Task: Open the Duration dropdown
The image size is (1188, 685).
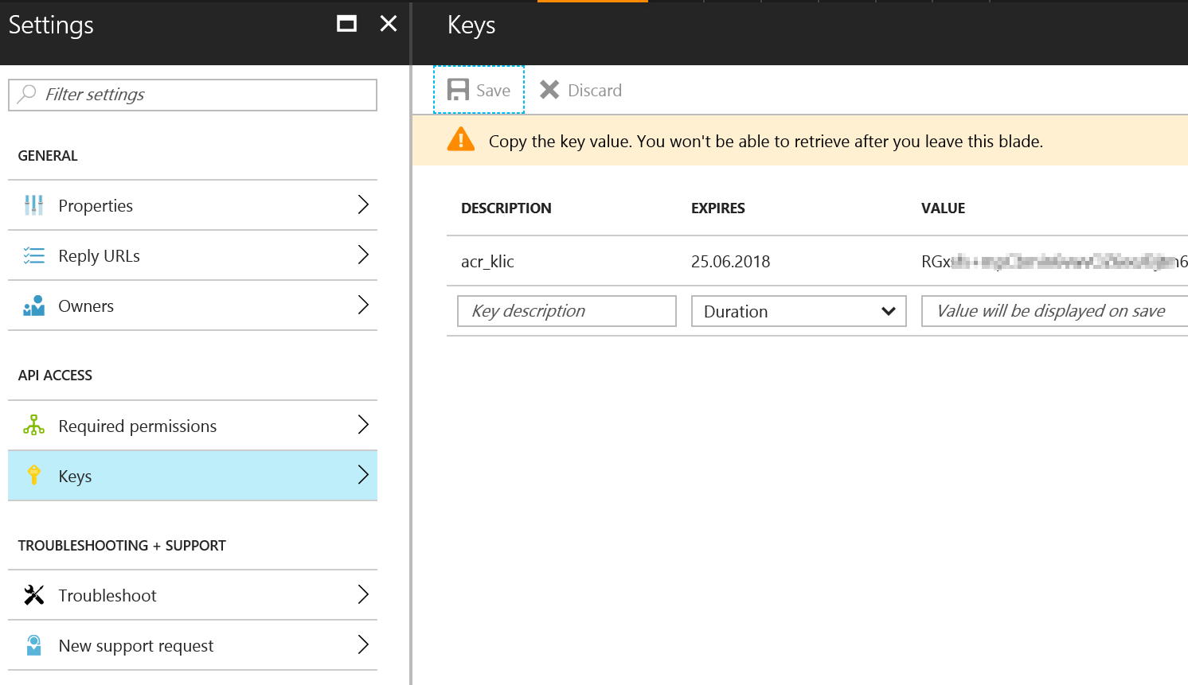Action: pos(799,311)
